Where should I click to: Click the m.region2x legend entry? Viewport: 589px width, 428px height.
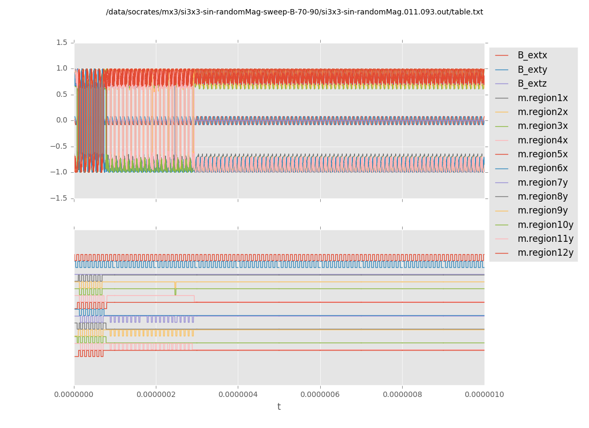542,112
